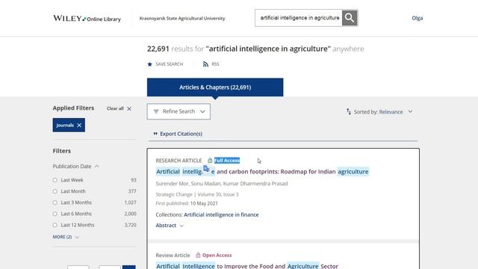The height and width of the screenshot is (269, 478).
Task: Click into the search input field
Action: click(299, 18)
